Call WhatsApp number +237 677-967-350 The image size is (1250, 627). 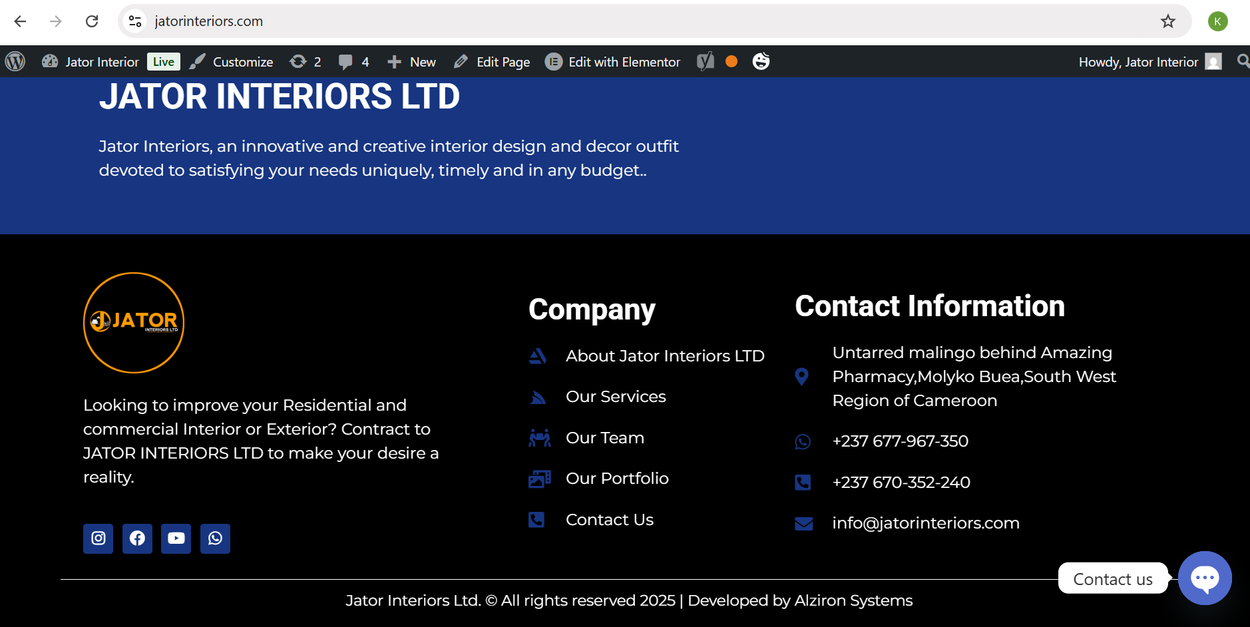click(x=901, y=441)
